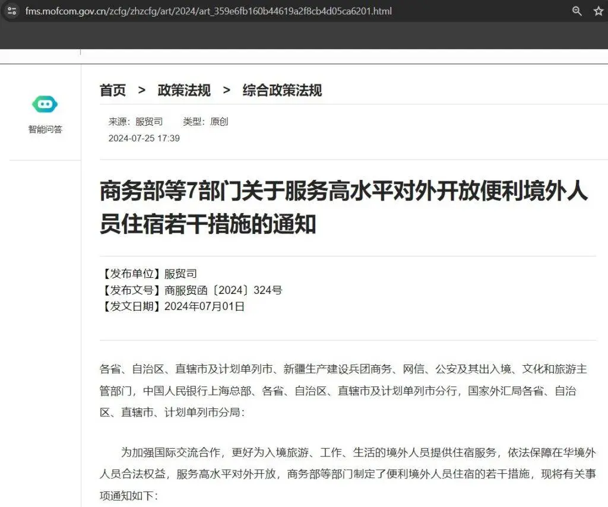Open the 智能问答 robot assistant icon
The width and height of the screenshot is (608, 507).
45,104
